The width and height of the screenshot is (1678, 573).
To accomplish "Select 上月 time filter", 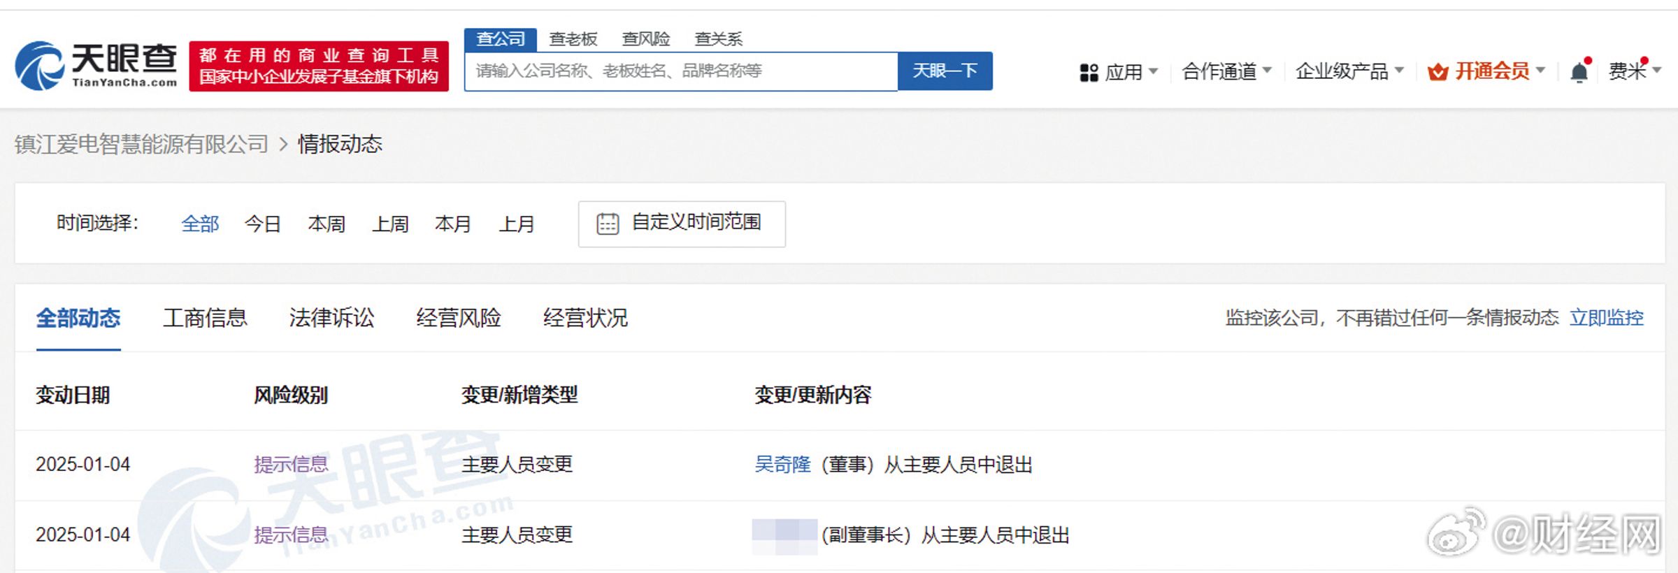I will pyautogui.click(x=517, y=224).
